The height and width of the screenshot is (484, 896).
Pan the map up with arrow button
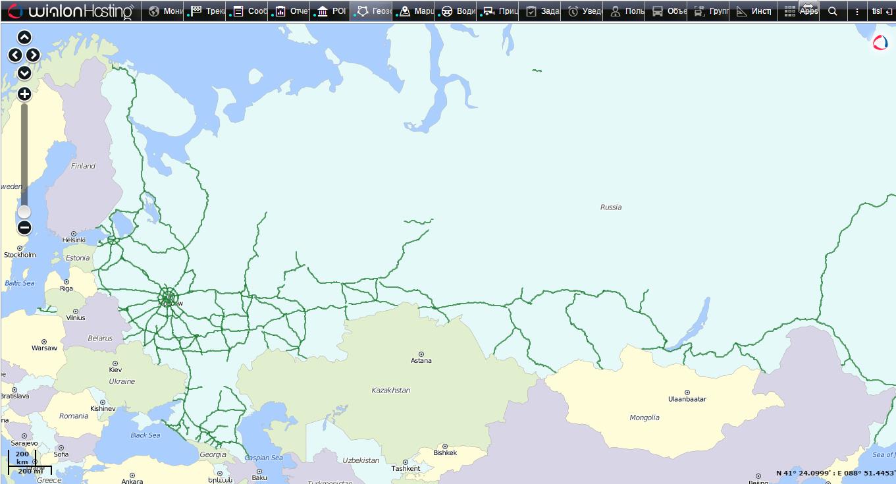click(x=24, y=38)
